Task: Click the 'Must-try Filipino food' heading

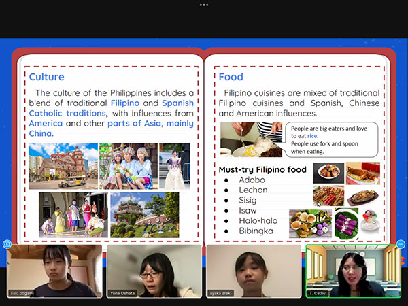Action: (262, 169)
